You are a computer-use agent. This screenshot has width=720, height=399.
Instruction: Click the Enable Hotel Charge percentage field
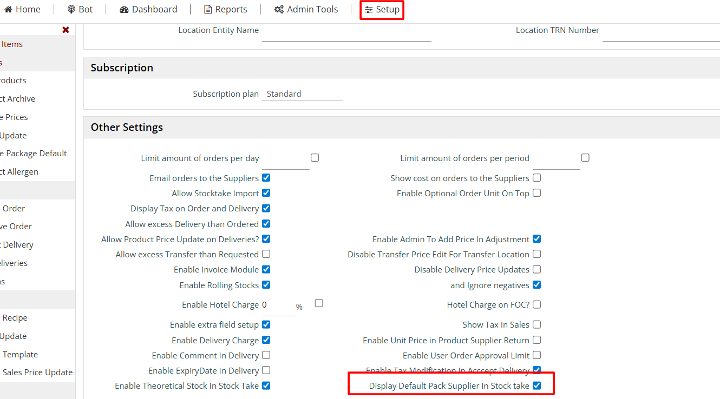click(278, 305)
